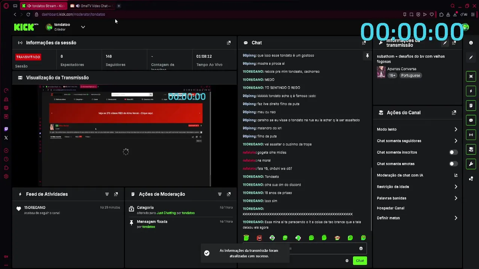Click the pinned message pin icon in chat
Screen dimensions: 479x269
coord(367,56)
